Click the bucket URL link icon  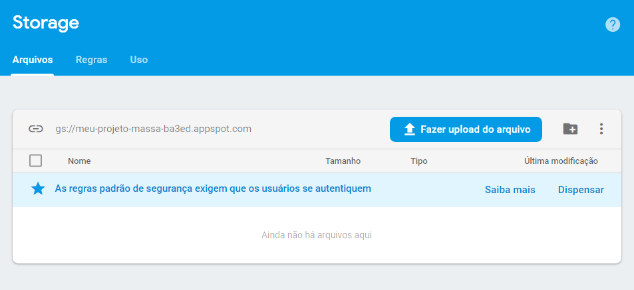click(x=36, y=129)
